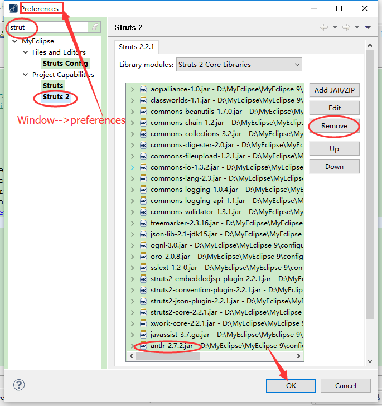This screenshot has width=382, height=406.
Task: Click the Cancel button
Action: 346,385
